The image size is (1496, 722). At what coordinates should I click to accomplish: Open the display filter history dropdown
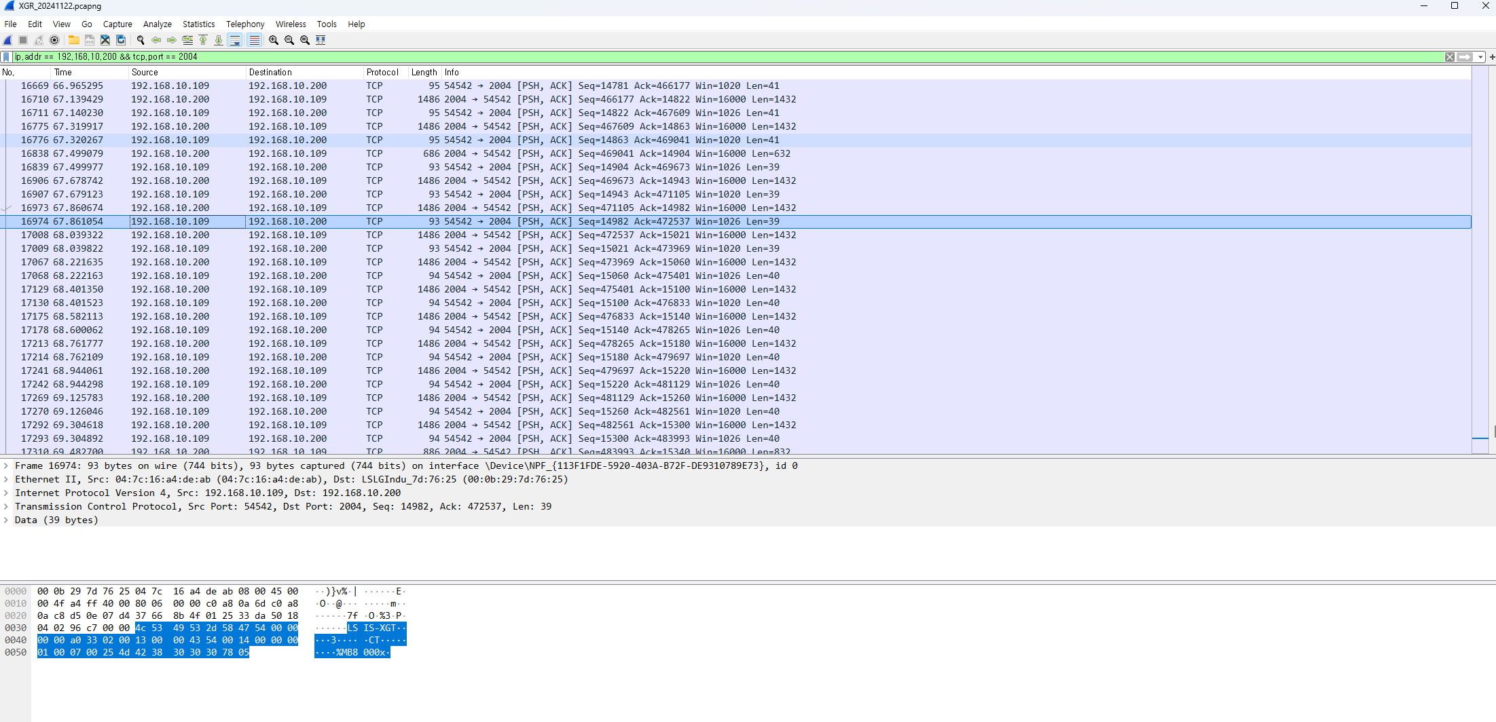click(1480, 57)
